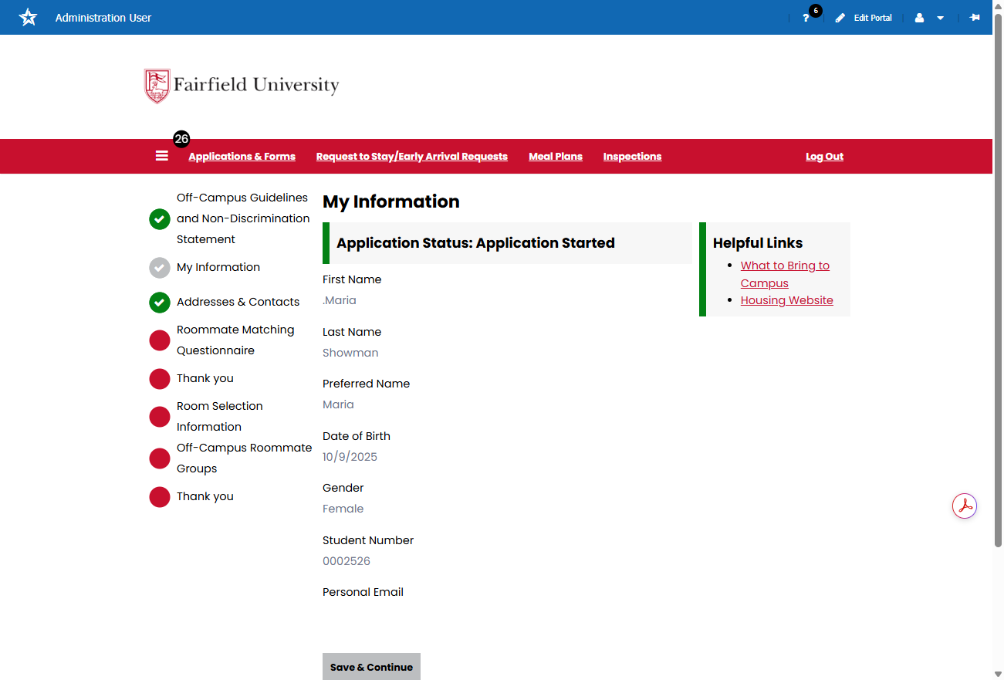
Task: Open Request to Stay/Early Arrival Requests
Action: click(x=412, y=156)
